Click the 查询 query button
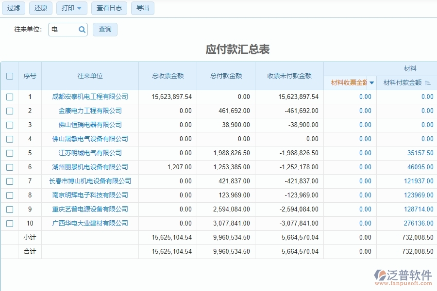Screen dimensions: 437x291 click(x=105, y=30)
